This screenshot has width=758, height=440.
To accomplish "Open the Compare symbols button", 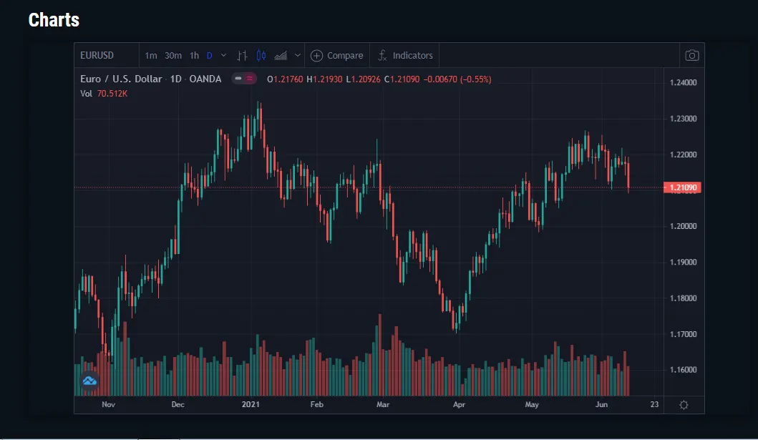I will 337,56.
